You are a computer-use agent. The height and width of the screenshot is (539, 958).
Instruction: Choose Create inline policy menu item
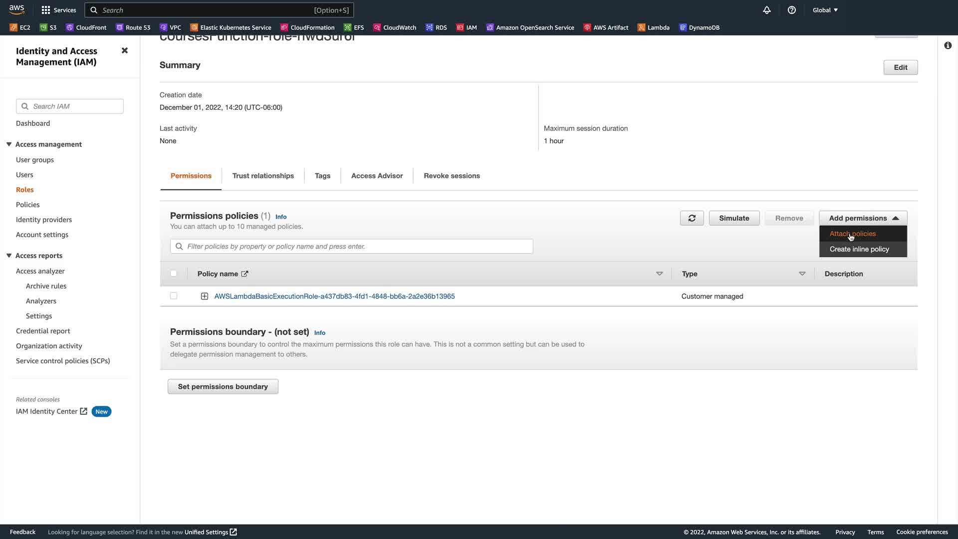pos(859,249)
